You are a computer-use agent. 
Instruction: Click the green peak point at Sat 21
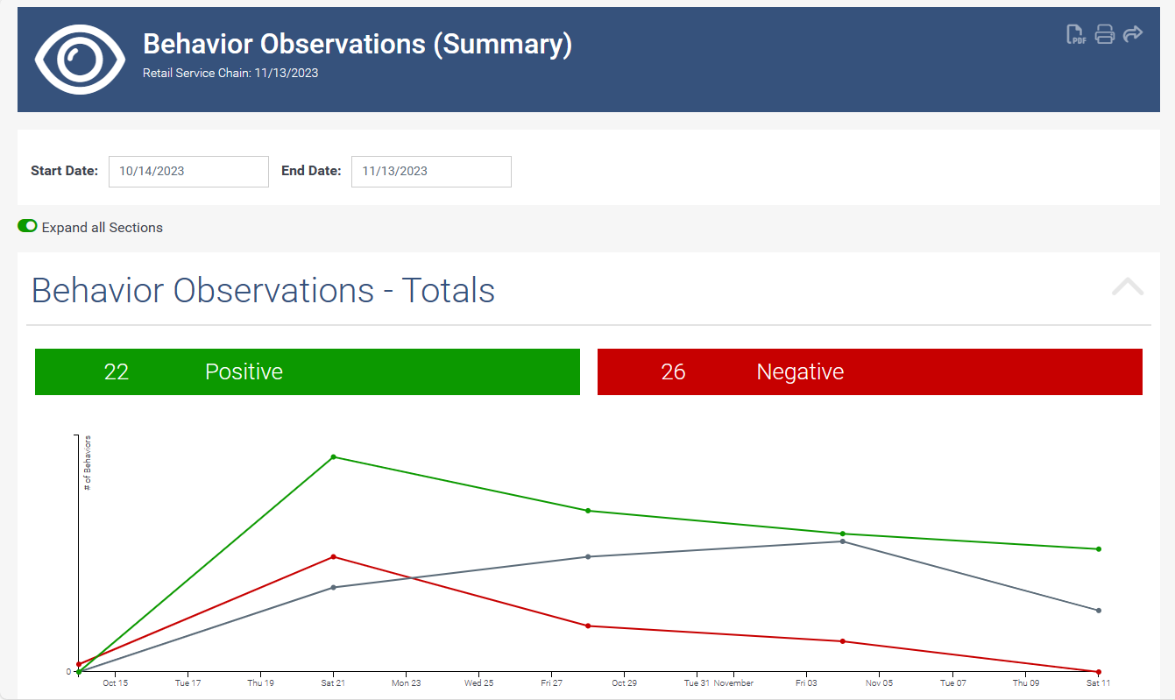point(334,457)
